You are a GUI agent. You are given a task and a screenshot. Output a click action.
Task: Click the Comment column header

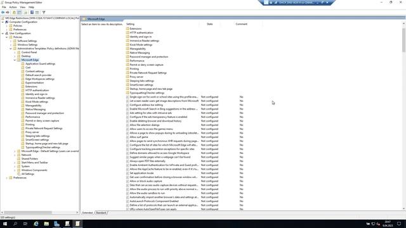tap(241, 24)
